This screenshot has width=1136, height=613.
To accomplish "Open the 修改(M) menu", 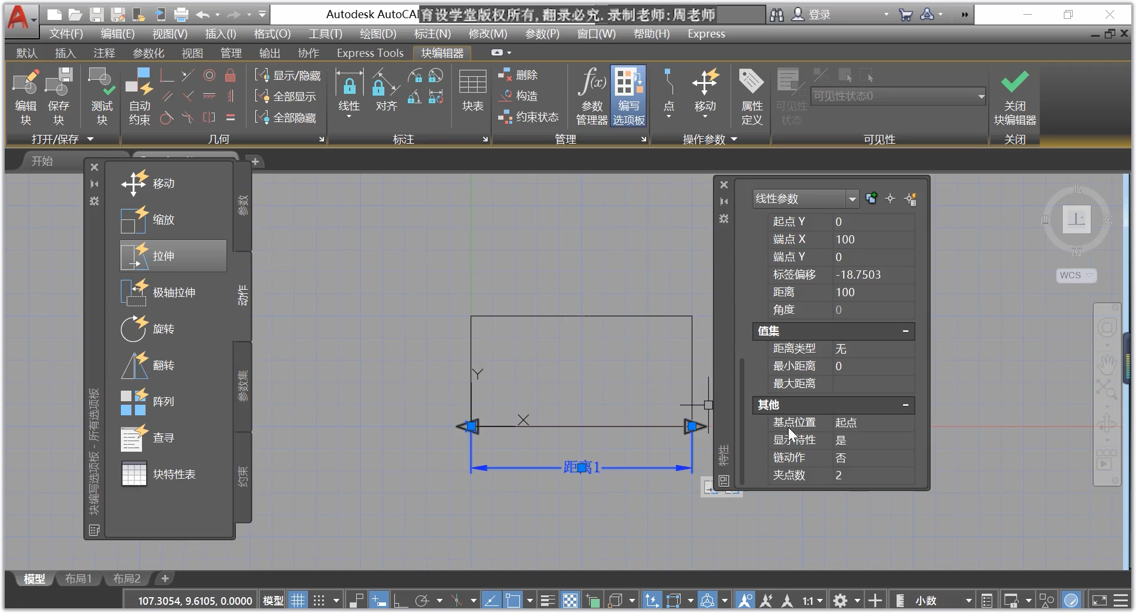I will [x=488, y=34].
